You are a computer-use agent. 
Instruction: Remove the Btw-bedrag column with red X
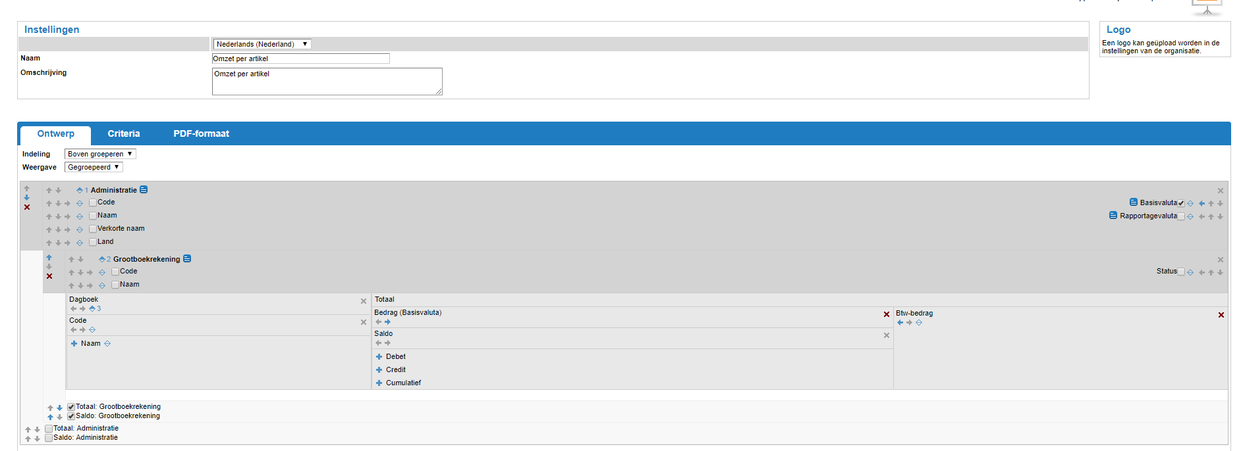(1221, 316)
